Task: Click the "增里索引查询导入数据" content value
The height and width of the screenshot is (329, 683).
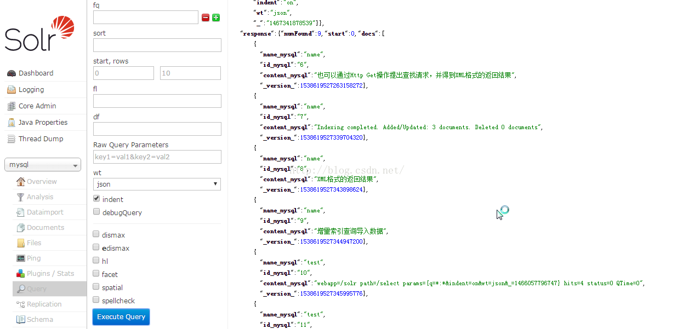Action: tap(350, 232)
